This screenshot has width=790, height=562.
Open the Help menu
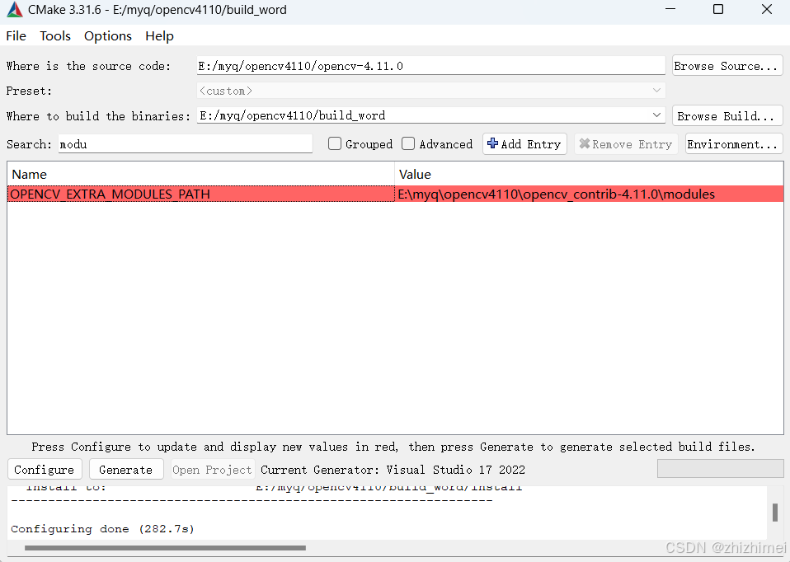159,36
